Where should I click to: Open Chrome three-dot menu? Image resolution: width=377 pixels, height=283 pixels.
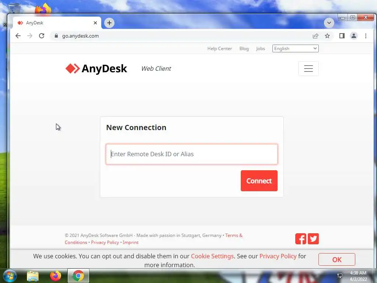click(366, 36)
